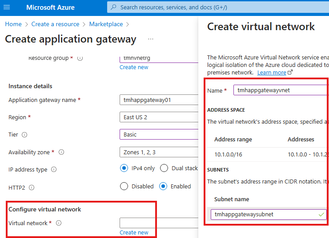Open the Azure hamburger portal menu
The width and height of the screenshot is (329, 238).
7,8
